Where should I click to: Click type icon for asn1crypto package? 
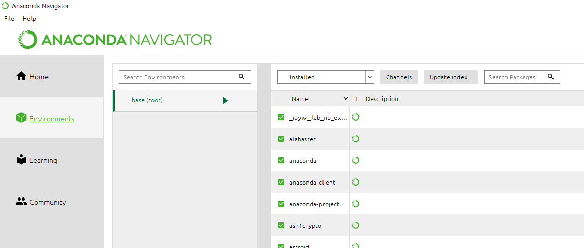[x=356, y=225]
